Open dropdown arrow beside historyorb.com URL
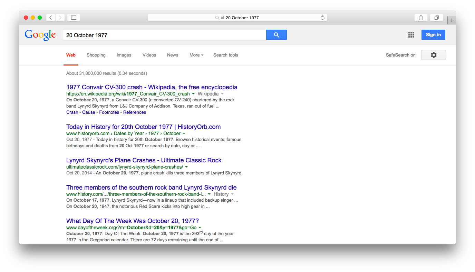Viewport: 475px width, 272px height. (x=184, y=133)
